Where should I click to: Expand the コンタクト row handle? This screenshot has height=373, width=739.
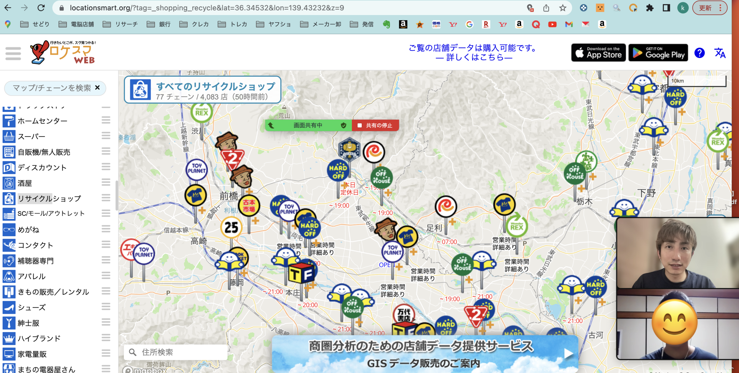pyautogui.click(x=106, y=245)
